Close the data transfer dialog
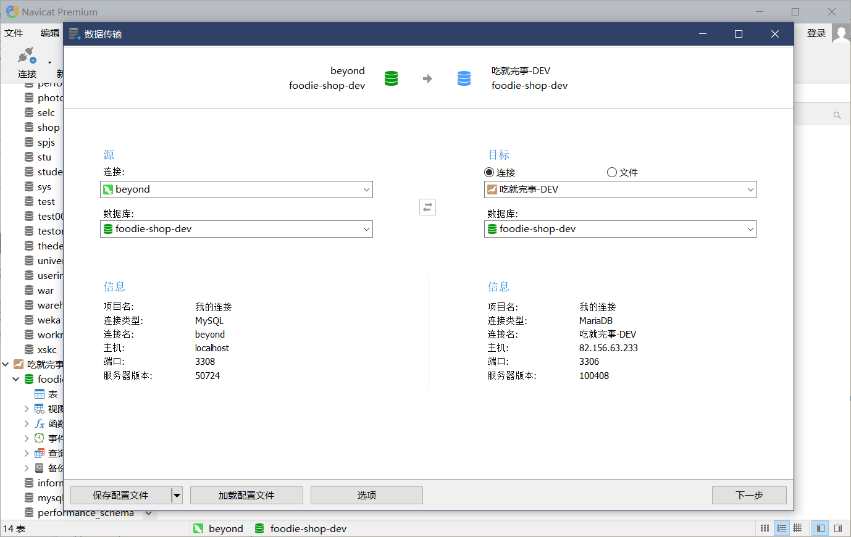Viewport: 851px width, 537px height. 775,34
